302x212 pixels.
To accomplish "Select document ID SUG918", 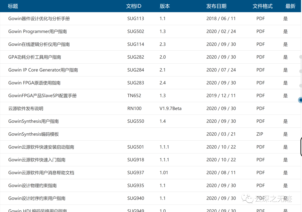I will tap(136, 160).
